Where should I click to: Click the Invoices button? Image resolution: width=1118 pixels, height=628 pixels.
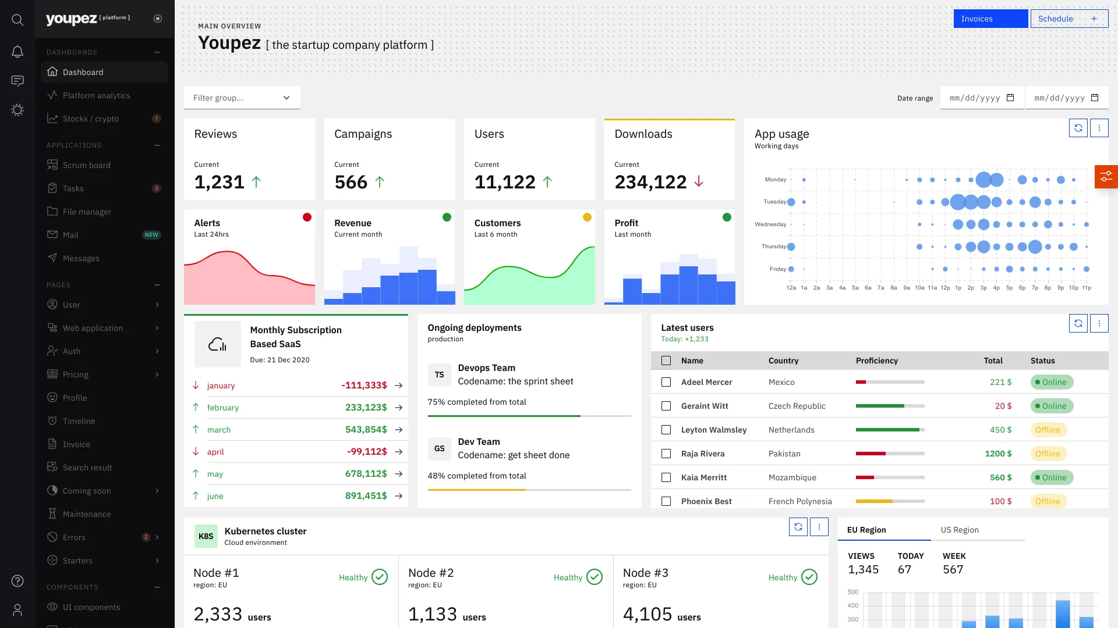pyautogui.click(x=990, y=19)
